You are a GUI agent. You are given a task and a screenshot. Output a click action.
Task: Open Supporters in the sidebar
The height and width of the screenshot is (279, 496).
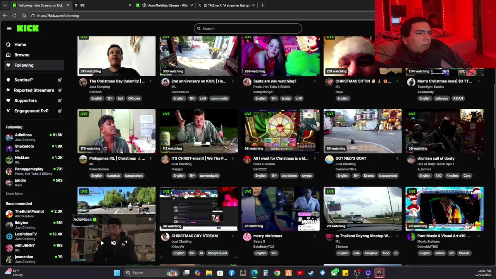click(x=26, y=101)
